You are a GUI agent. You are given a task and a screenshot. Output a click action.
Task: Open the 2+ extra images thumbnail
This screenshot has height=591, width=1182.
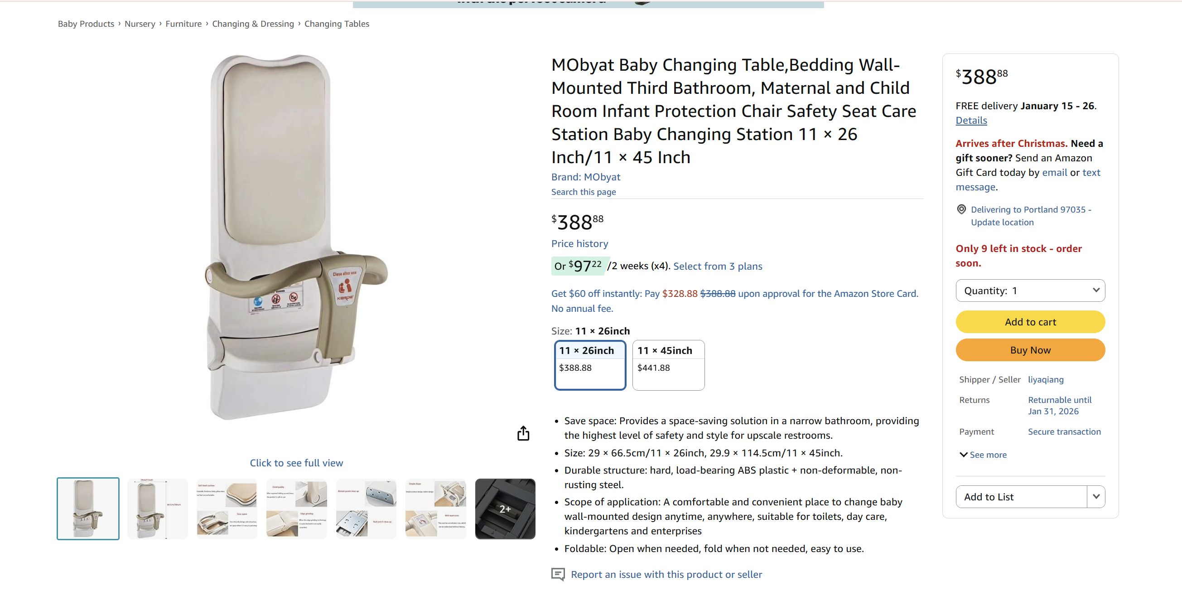pos(505,509)
